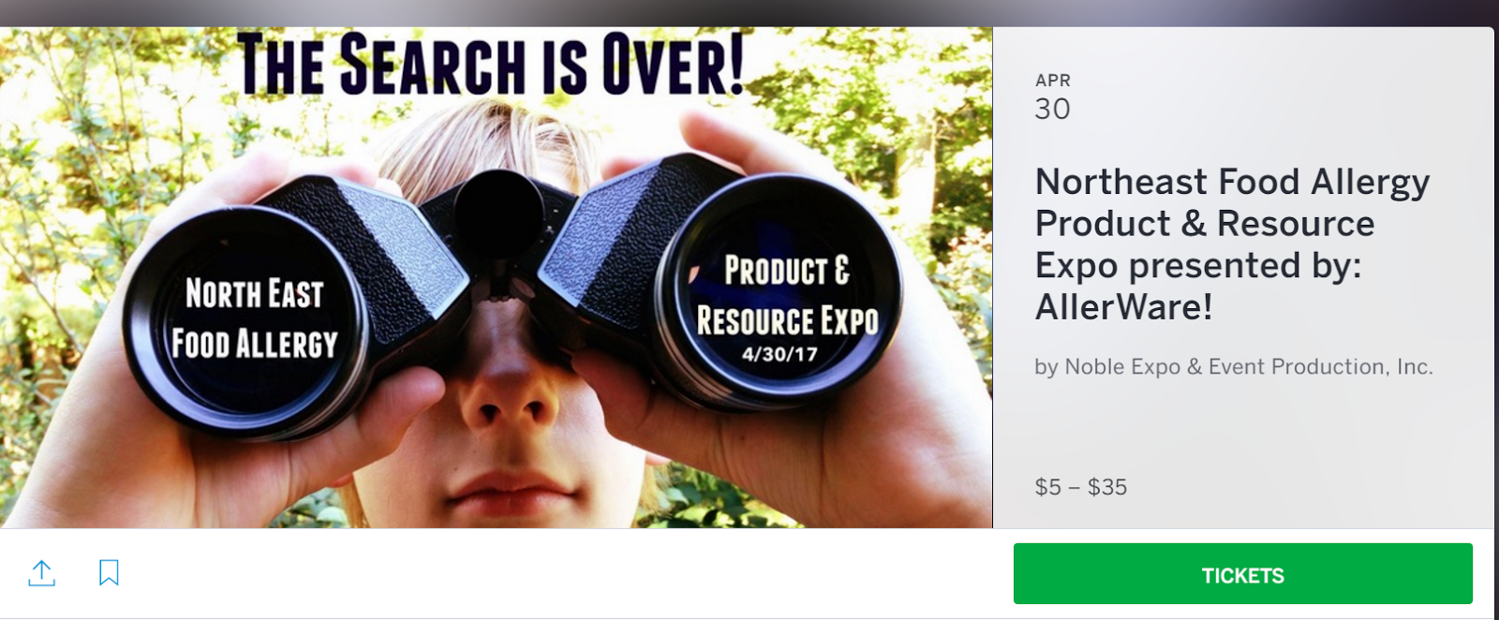The height and width of the screenshot is (620, 1499).
Task: Click "Expo presented by:" line of the title
Action: coord(1197,266)
